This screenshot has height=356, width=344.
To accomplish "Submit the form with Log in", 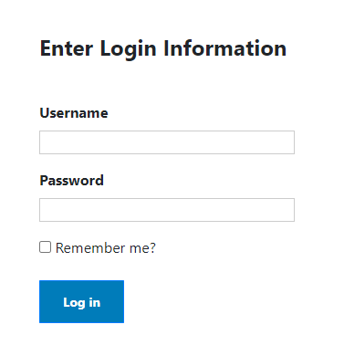I will coord(81,301).
